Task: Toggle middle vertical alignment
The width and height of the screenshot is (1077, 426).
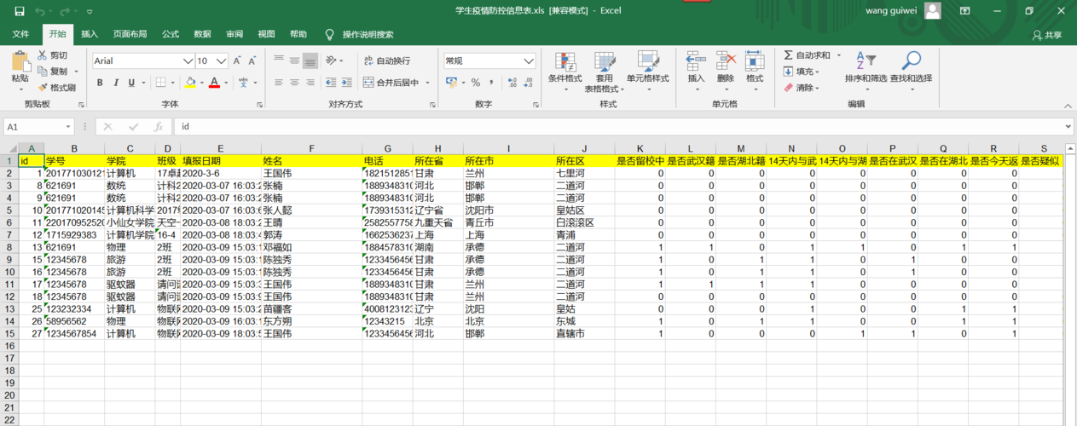Action: pos(294,60)
